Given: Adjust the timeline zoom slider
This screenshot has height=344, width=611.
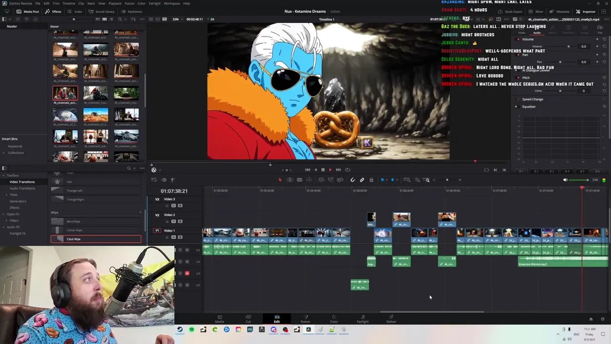Looking at the screenshot, I should point(447,180).
